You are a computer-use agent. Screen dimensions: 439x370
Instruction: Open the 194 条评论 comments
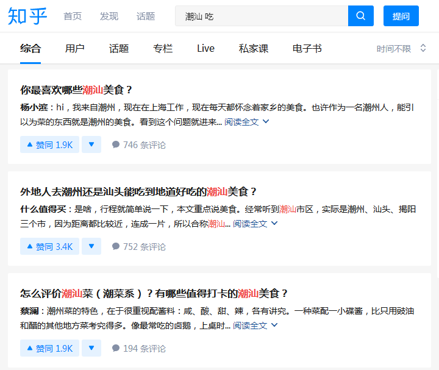tap(138, 348)
